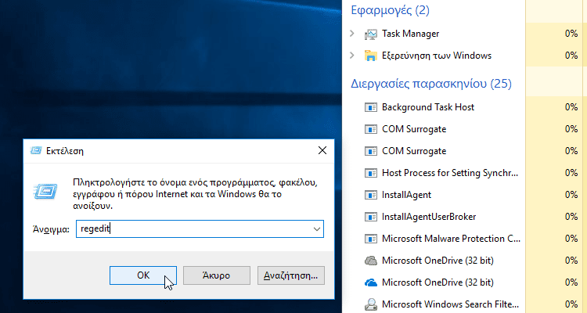Screen dimensions: 587x313
Task: Close the Εκτέλεση Run dialog
Action: 322,150
